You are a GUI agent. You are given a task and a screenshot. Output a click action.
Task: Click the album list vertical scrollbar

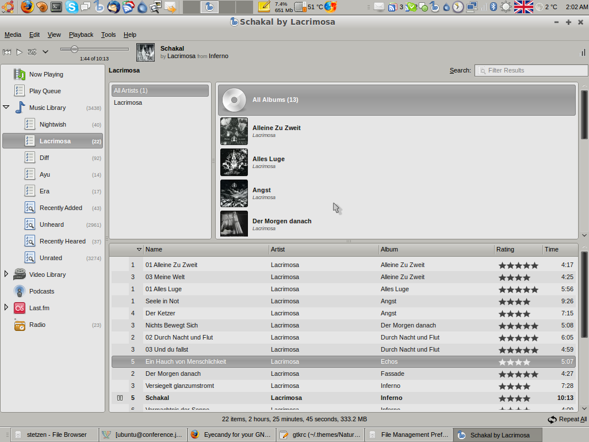584,115
